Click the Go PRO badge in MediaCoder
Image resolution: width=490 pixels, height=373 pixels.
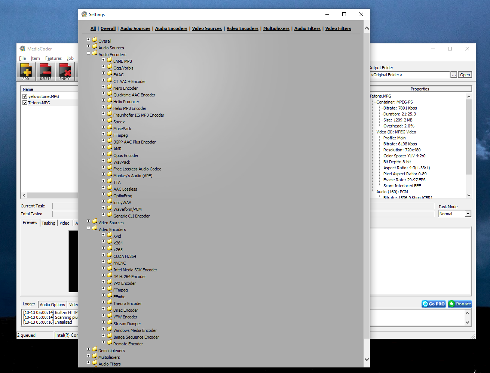tap(434, 304)
